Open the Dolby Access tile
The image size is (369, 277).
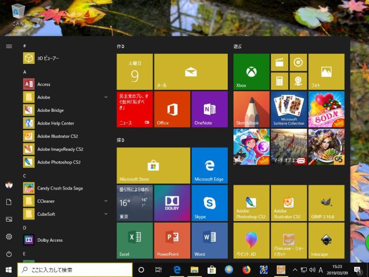(x=172, y=203)
